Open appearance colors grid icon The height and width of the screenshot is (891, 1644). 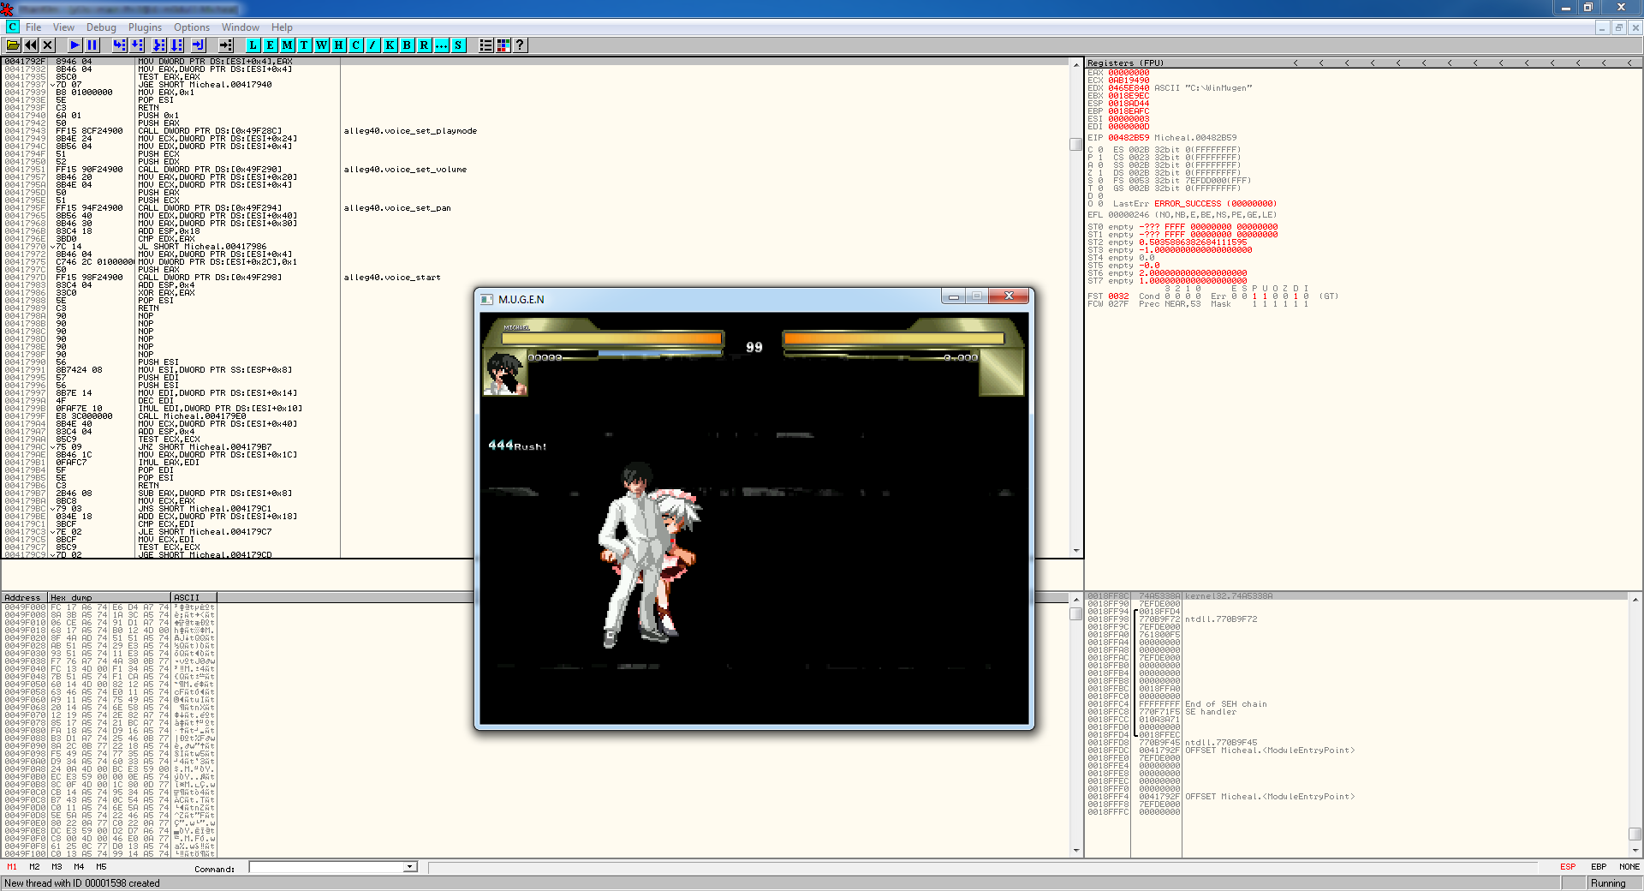(503, 45)
